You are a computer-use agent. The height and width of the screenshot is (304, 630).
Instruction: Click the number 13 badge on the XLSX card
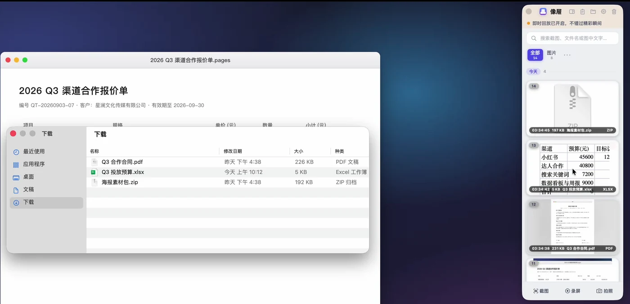click(534, 145)
